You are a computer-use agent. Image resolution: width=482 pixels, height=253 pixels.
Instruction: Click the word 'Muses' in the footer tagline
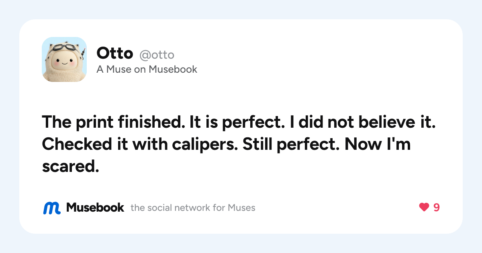click(242, 208)
